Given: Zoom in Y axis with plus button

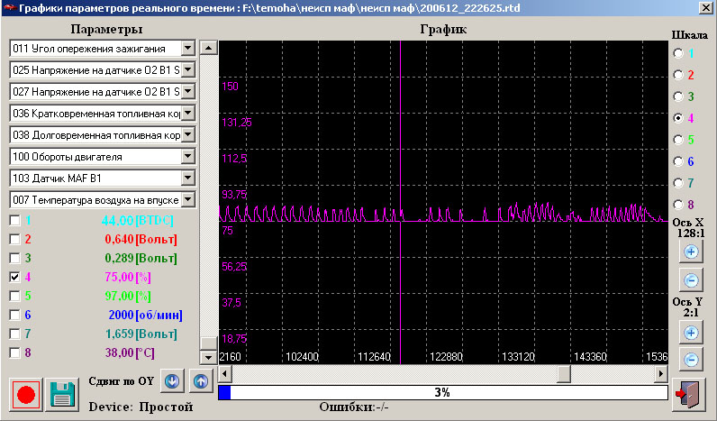Looking at the screenshot, I should [x=691, y=332].
